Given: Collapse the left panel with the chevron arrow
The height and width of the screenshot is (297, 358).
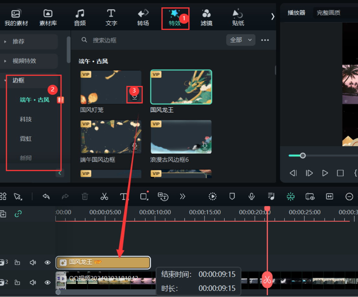Looking at the screenshot, I should pyautogui.click(x=60, y=173).
